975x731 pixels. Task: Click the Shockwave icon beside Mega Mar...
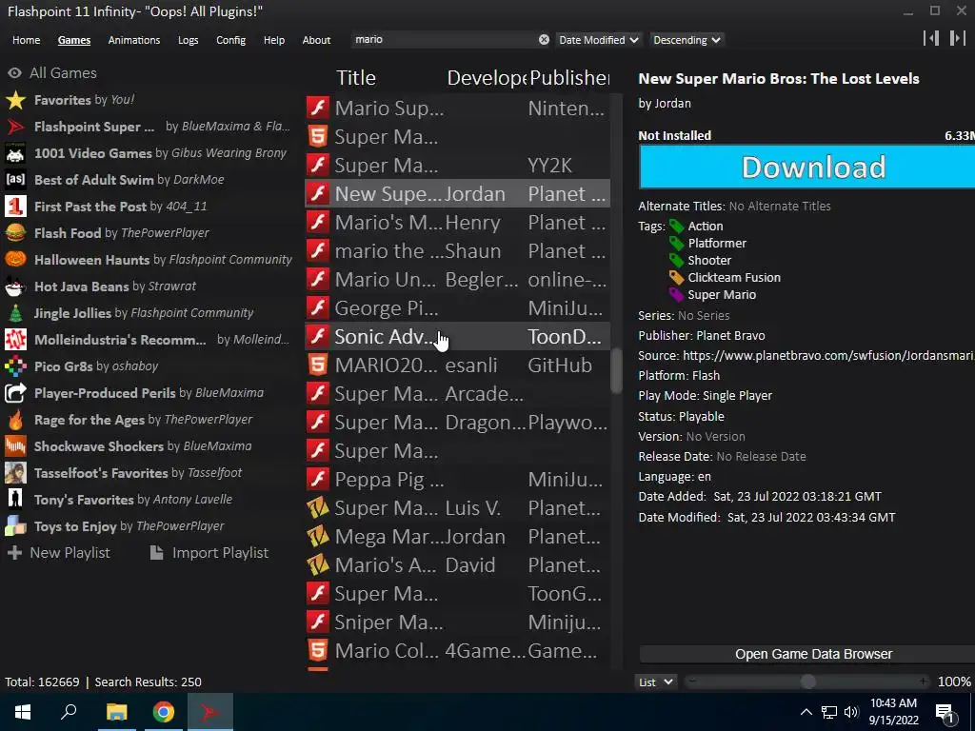[318, 537]
